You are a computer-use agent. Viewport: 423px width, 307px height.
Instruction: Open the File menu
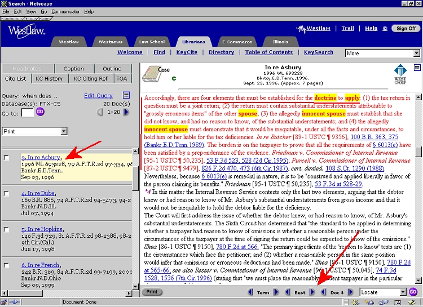click(6, 12)
